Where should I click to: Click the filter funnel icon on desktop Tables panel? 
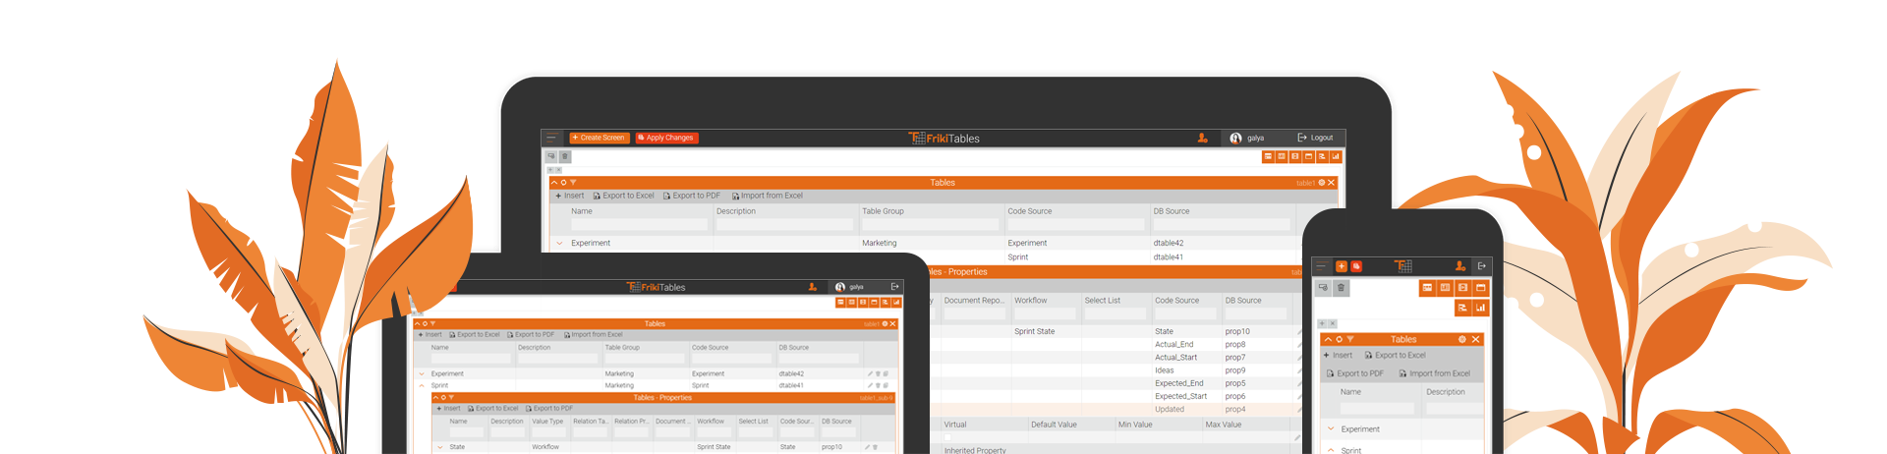(x=573, y=183)
